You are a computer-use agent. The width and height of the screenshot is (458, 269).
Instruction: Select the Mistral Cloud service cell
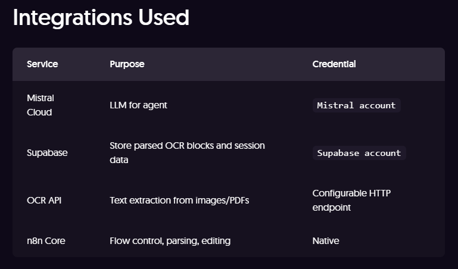40,105
